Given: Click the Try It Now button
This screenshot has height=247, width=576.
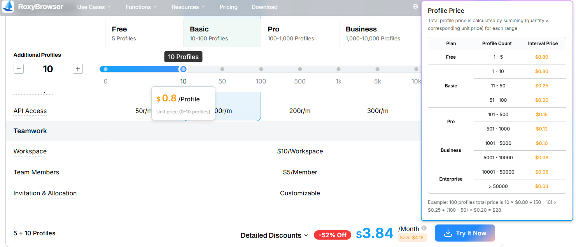Looking at the screenshot, I should tap(465, 233).
